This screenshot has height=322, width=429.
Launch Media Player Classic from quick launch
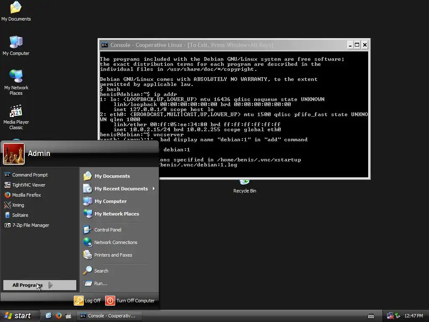point(68,316)
